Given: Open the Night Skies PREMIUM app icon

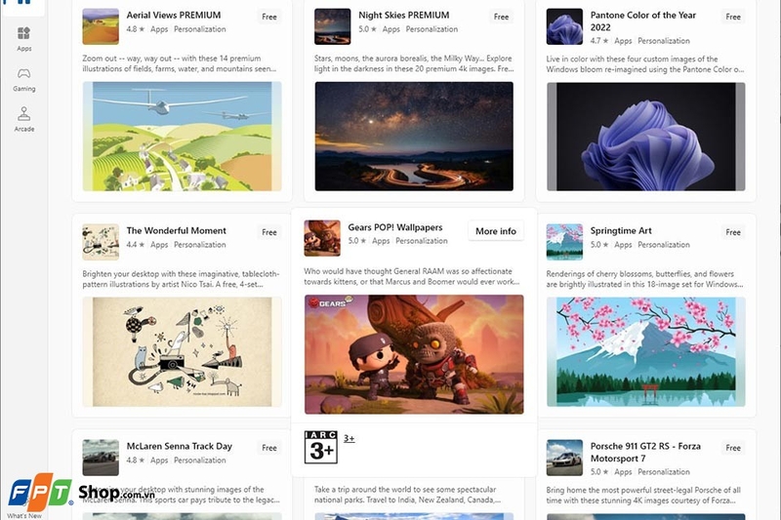Looking at the screenshot, I should pos(332,26).
